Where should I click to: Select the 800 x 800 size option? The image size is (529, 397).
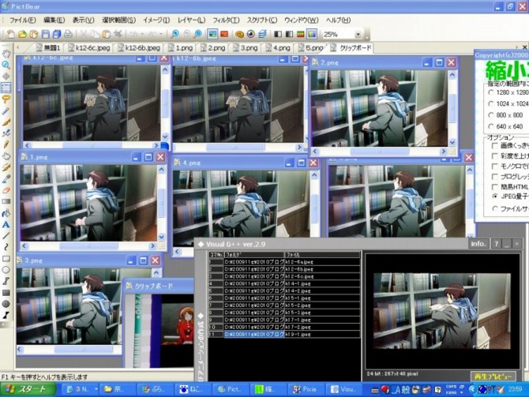coord(491,115)
